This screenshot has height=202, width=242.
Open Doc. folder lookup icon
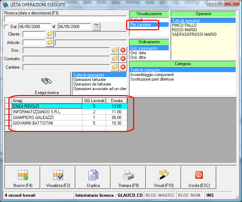point(114,50)
